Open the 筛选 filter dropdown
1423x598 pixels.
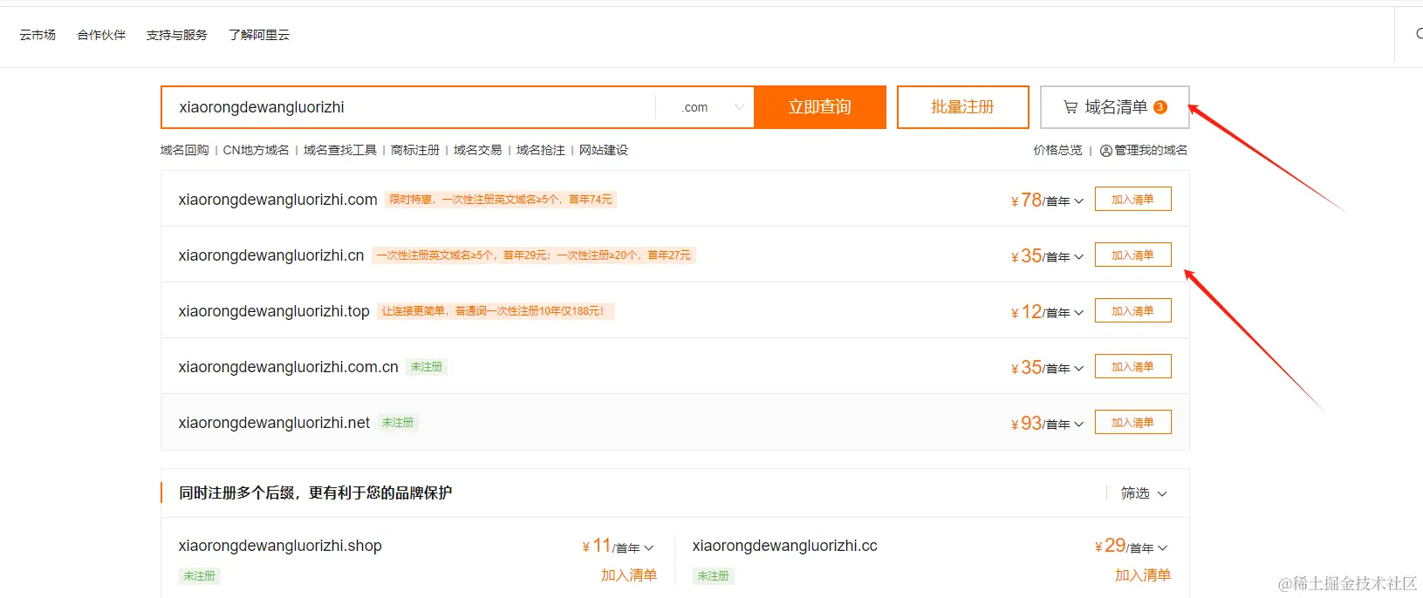(x=1144, y=493)
